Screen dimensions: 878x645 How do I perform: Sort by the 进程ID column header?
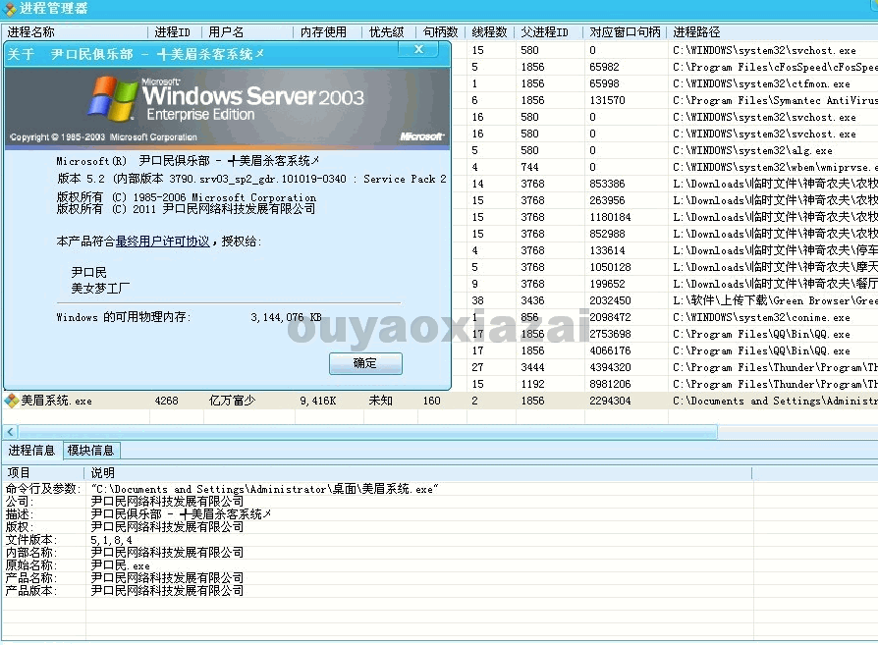pyautogui.click(x=176, y=32)
